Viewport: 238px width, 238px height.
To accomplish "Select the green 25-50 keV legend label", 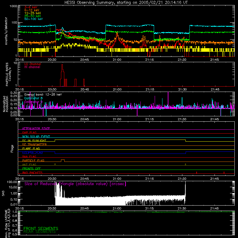I will point(33,16).
